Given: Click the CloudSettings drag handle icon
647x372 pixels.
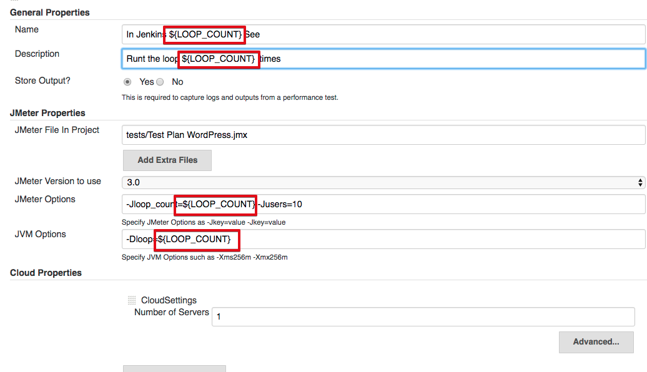Looking at the screenshot, I should tap(132, 300).
